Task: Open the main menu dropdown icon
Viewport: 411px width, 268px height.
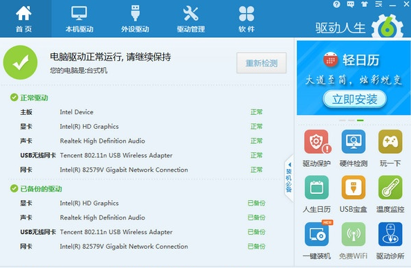Action: 378,4
